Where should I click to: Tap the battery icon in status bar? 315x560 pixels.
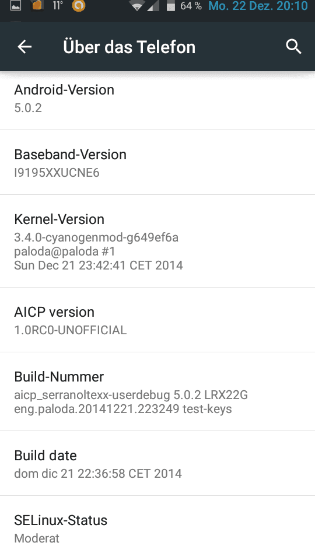171,6
